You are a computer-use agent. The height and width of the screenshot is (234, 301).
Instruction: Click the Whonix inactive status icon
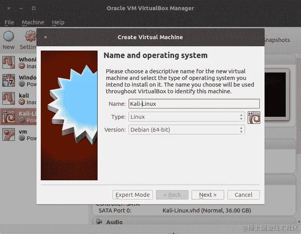coord(22,66)
